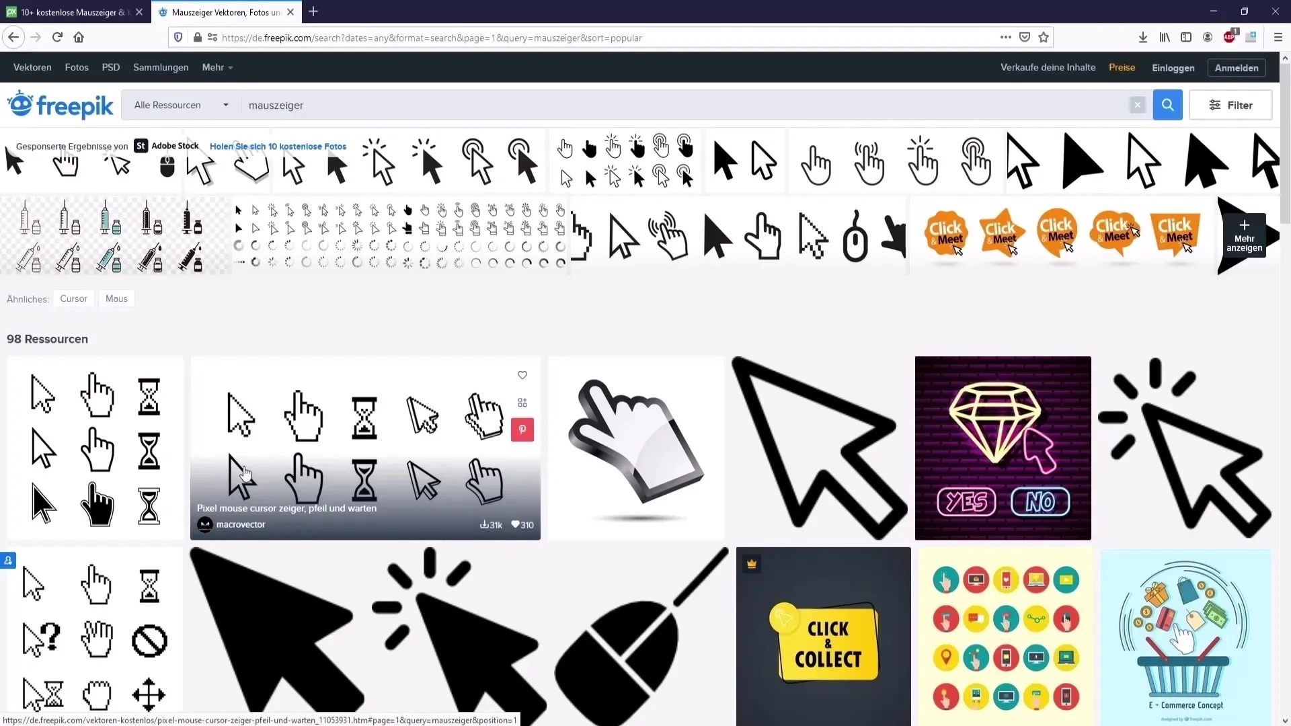Click the heart/favorite icon on resource
The image size is (1291, 726).
[x=522, y=375]
